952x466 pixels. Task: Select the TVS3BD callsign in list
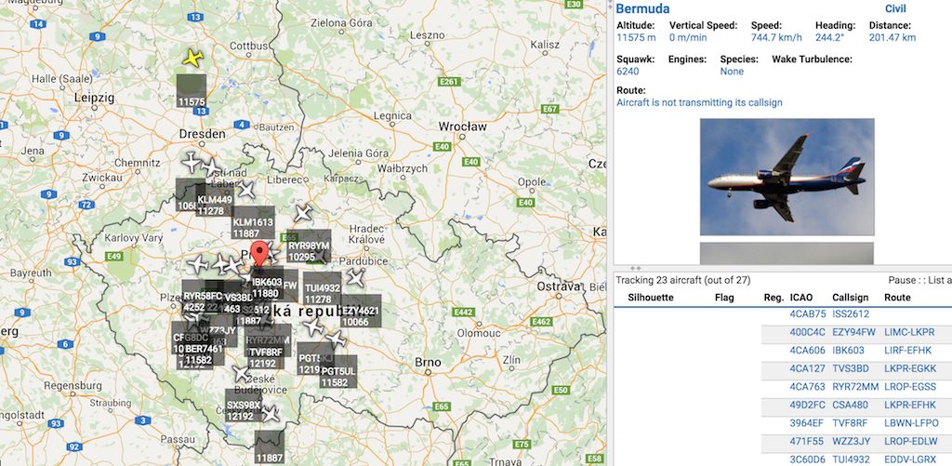click(x=852, y=368)
